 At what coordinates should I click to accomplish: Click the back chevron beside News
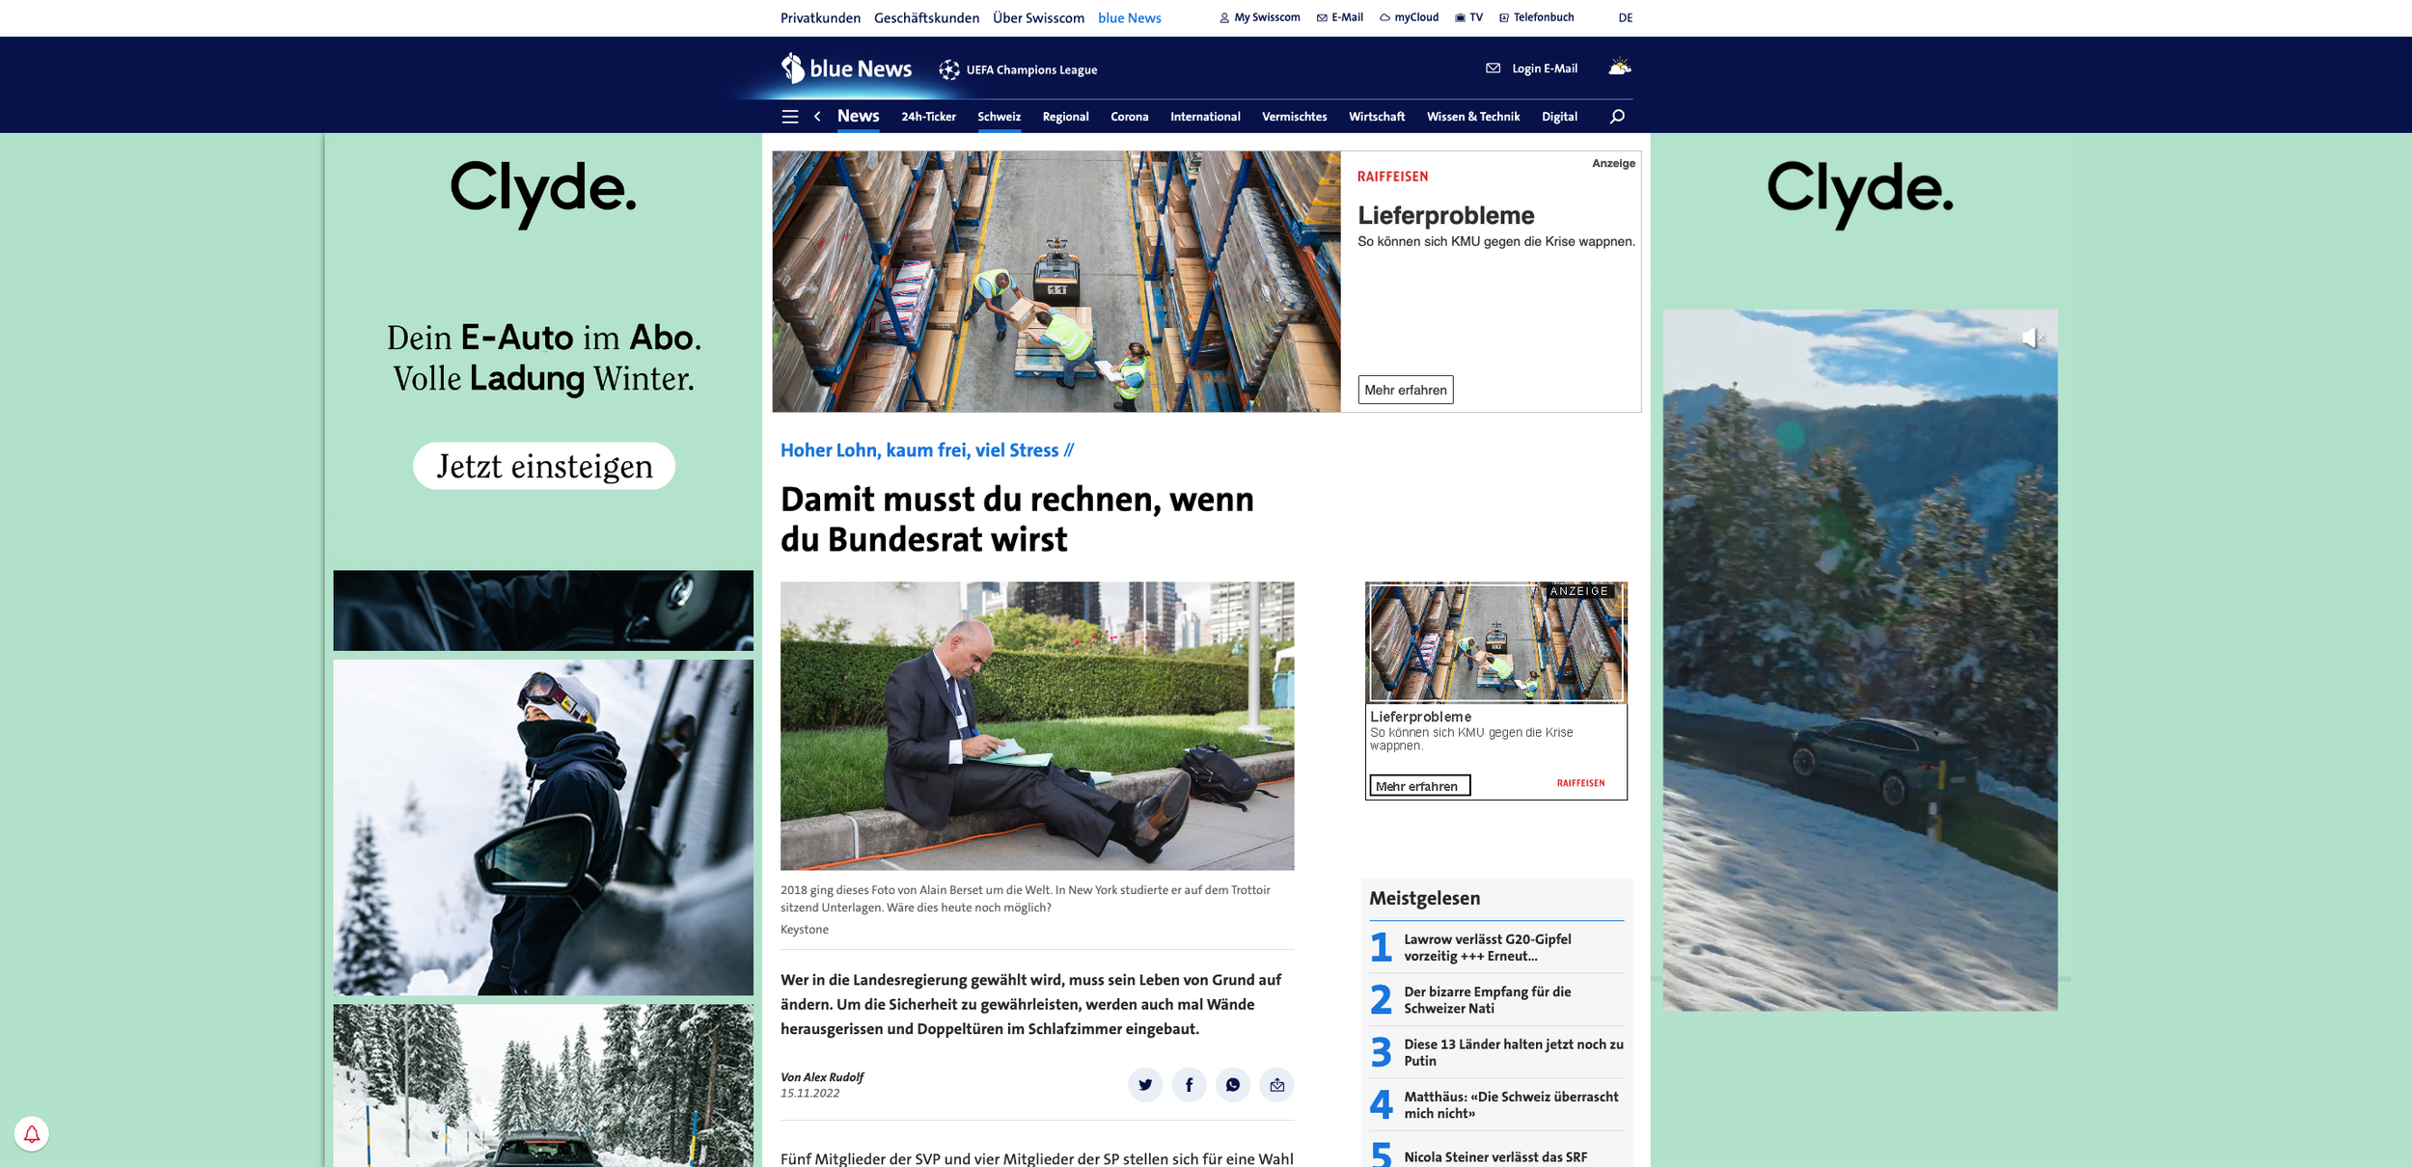pyautogui.click(x=817, y=117)
